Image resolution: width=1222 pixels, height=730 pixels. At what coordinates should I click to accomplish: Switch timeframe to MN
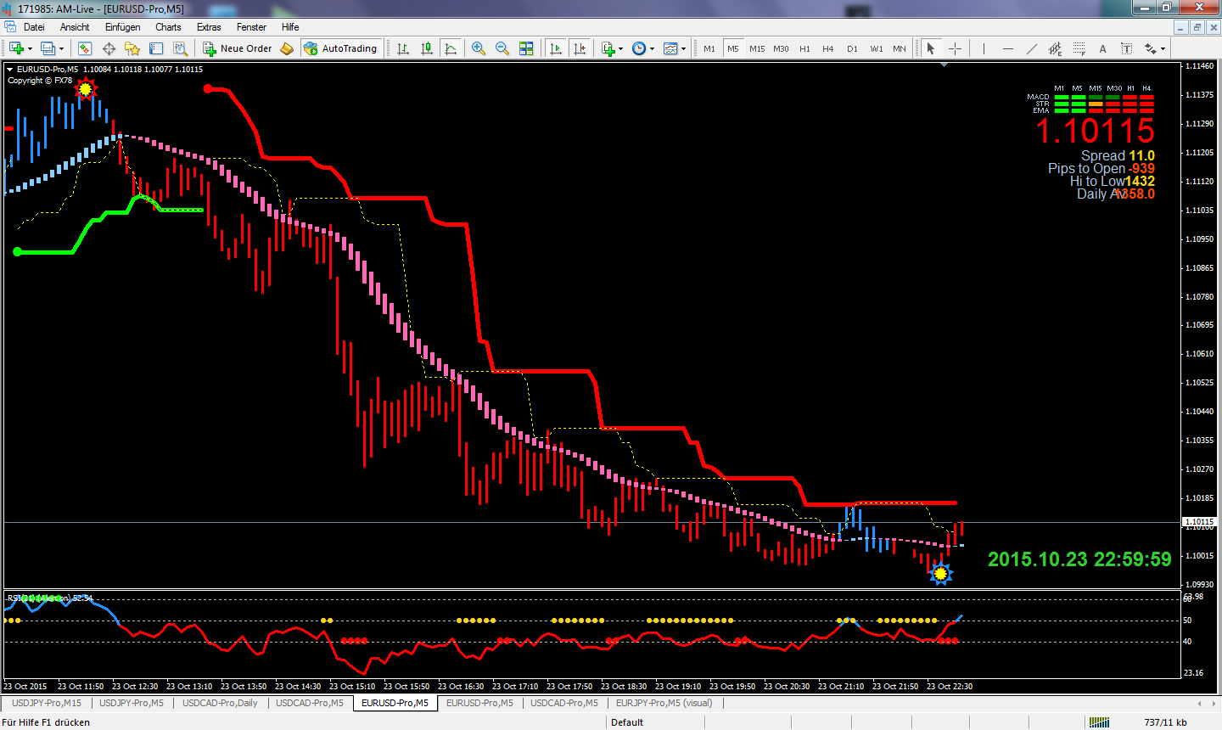pos(900,48)
